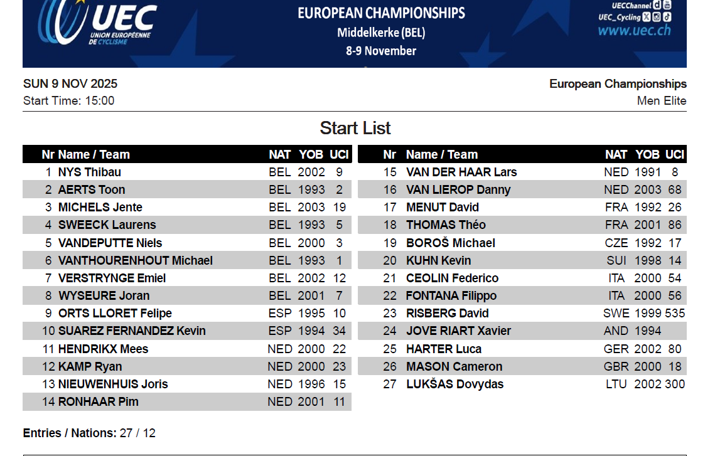The image size is (710, 456).
Task: Select MASON Cameron in the start list
Action: pos(454,366)
